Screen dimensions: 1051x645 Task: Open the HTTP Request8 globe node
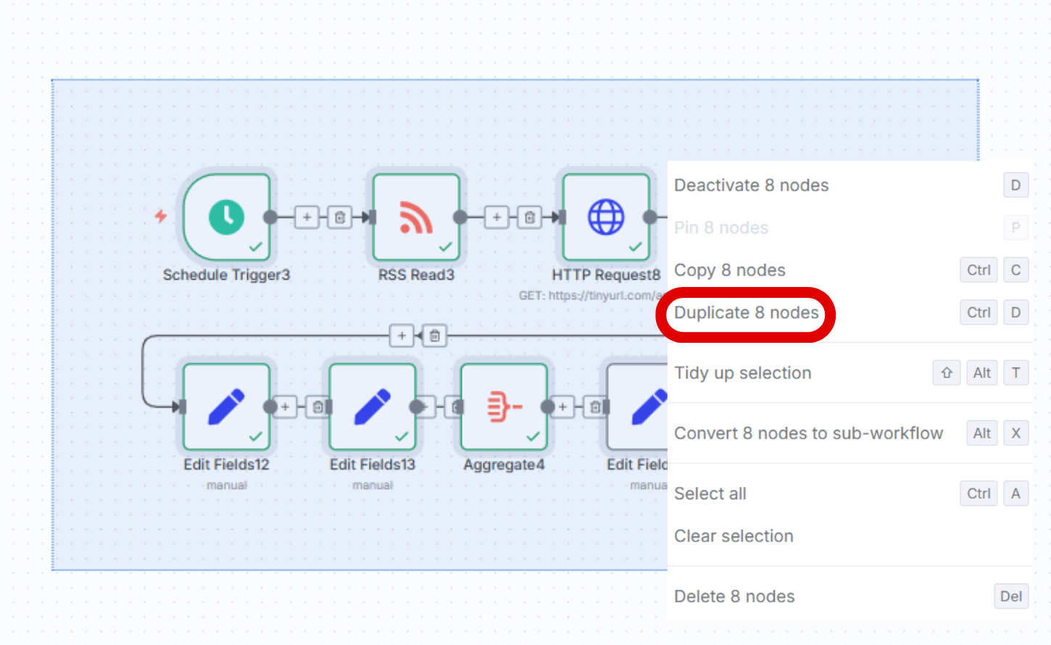606,217
